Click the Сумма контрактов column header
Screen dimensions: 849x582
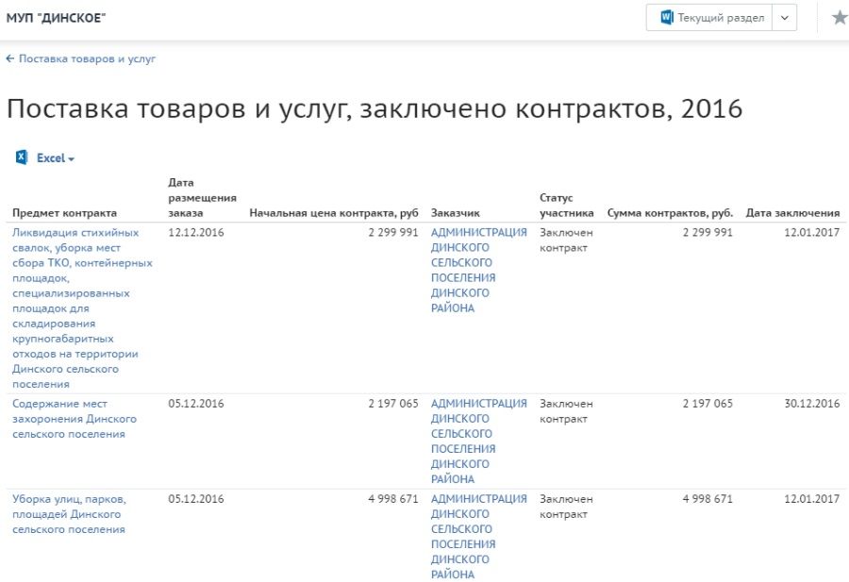[670, 213]
